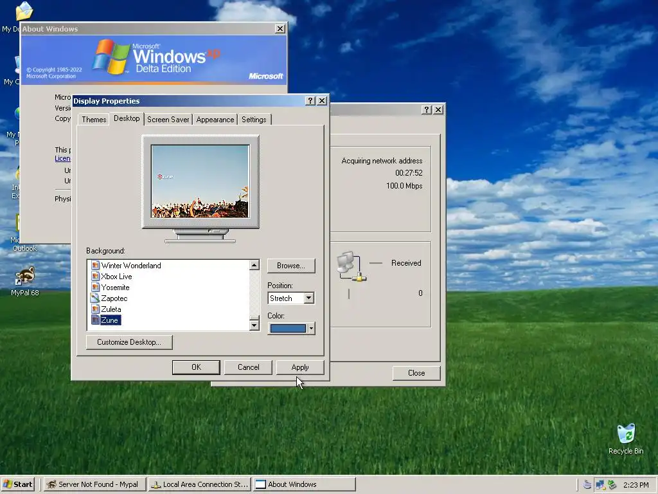This screenshot has width=658, height=494.
Task: Go to the Settings tab
Action: click(x=254, y=120)
